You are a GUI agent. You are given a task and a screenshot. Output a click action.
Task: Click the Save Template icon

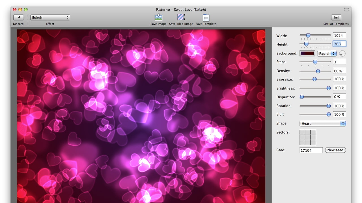206,17
